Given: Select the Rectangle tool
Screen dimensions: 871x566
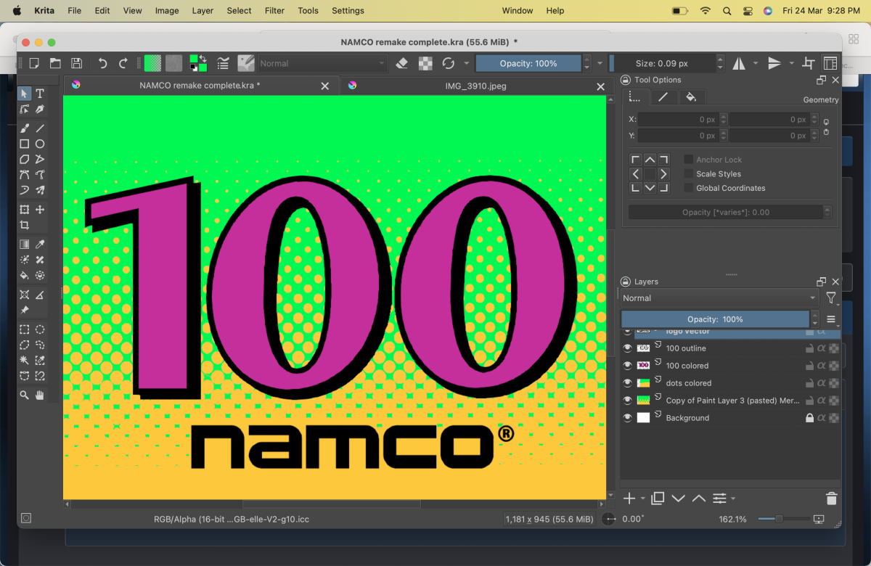Looking at the screenshot, I should point(25,144).
